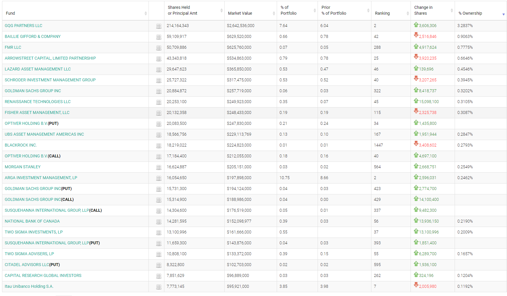Click grid icon for GOLDMAN SACHS GROUP INC(CALL) row
The image size is (507, 296).
coord(159,200)
